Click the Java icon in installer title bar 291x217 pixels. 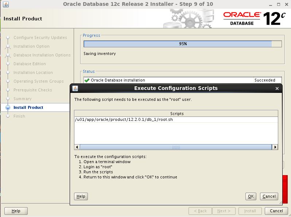[x=6, y=4]
